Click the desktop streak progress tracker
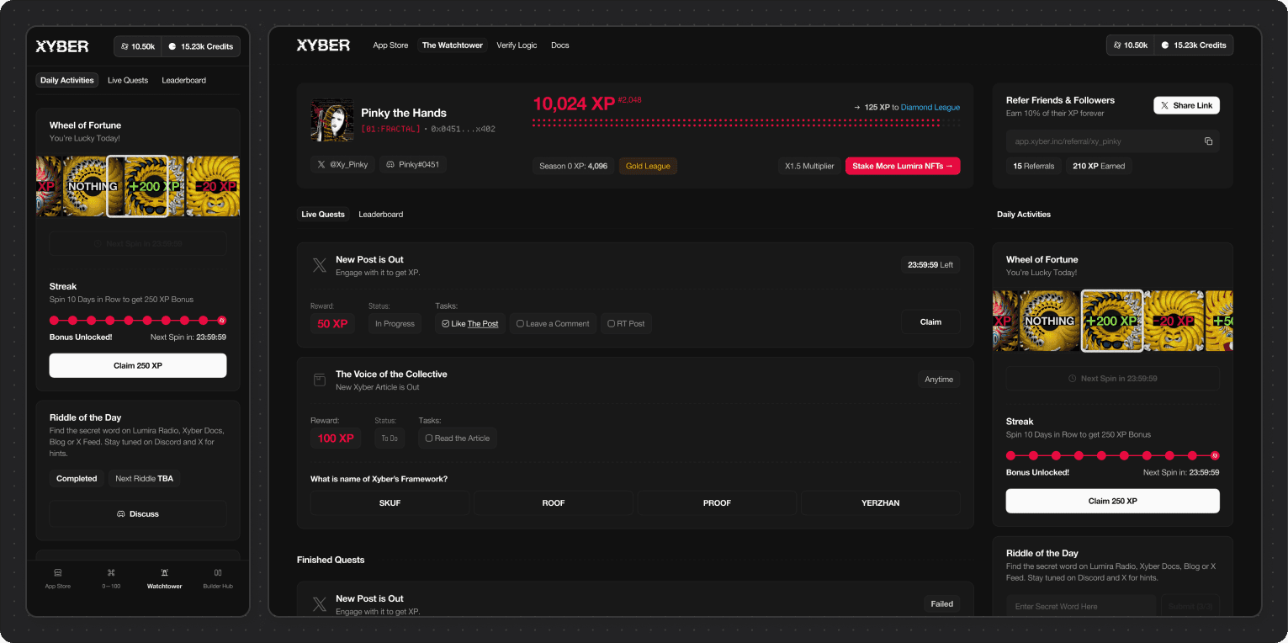 point(1112,455)
